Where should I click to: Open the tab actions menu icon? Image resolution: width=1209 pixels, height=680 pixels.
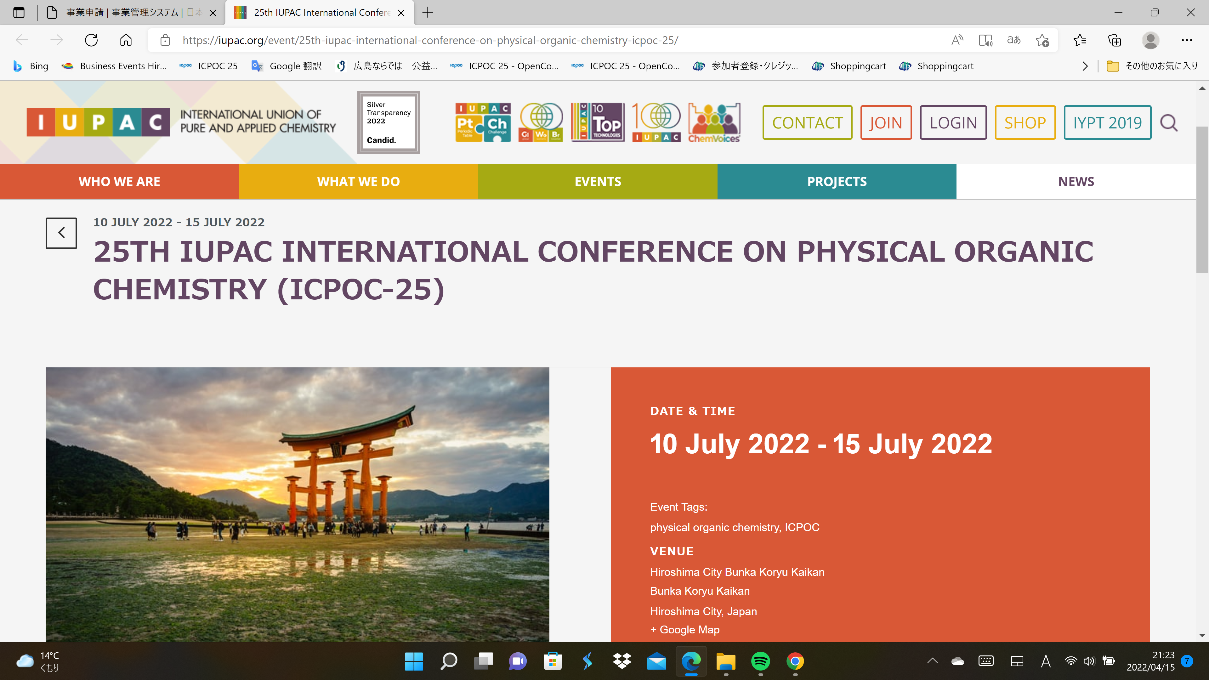19,13
